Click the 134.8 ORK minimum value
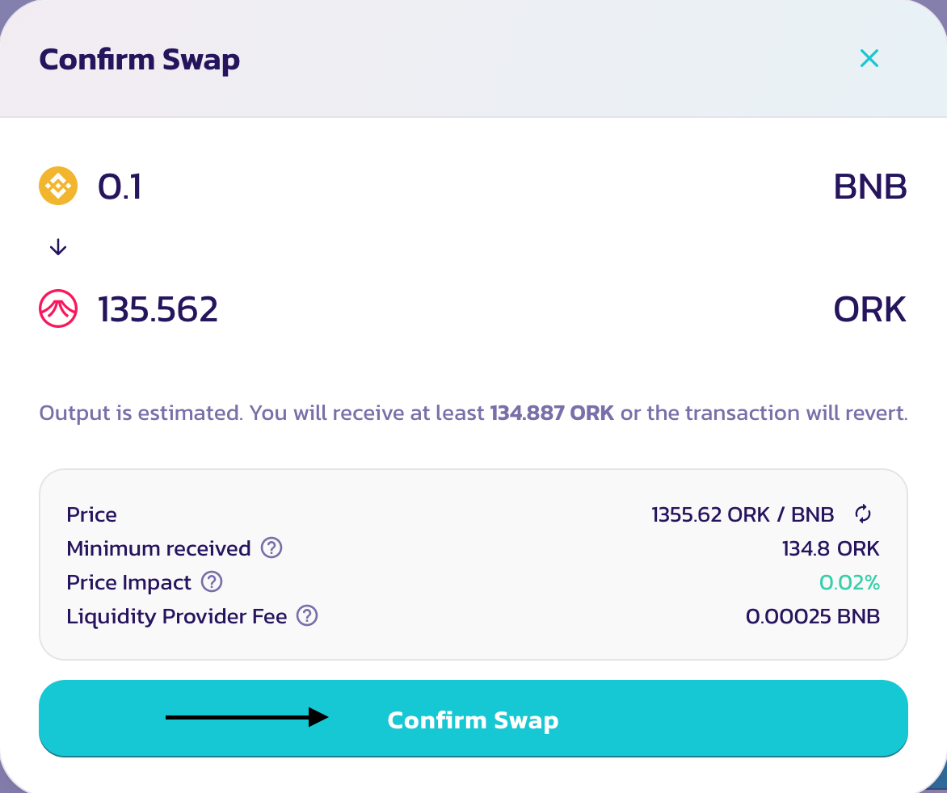Viewport: 947px width, 793px height. [831, 548]
